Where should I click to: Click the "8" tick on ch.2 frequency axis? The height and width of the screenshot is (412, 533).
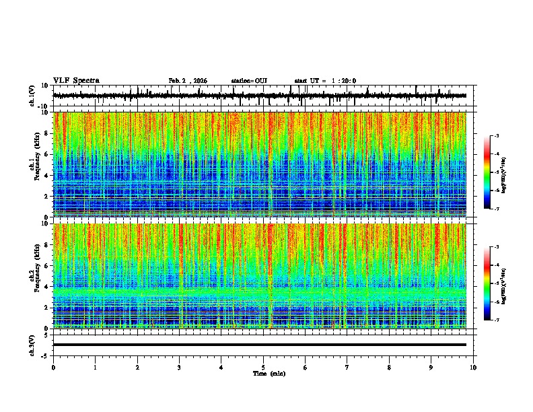(46, 245)
